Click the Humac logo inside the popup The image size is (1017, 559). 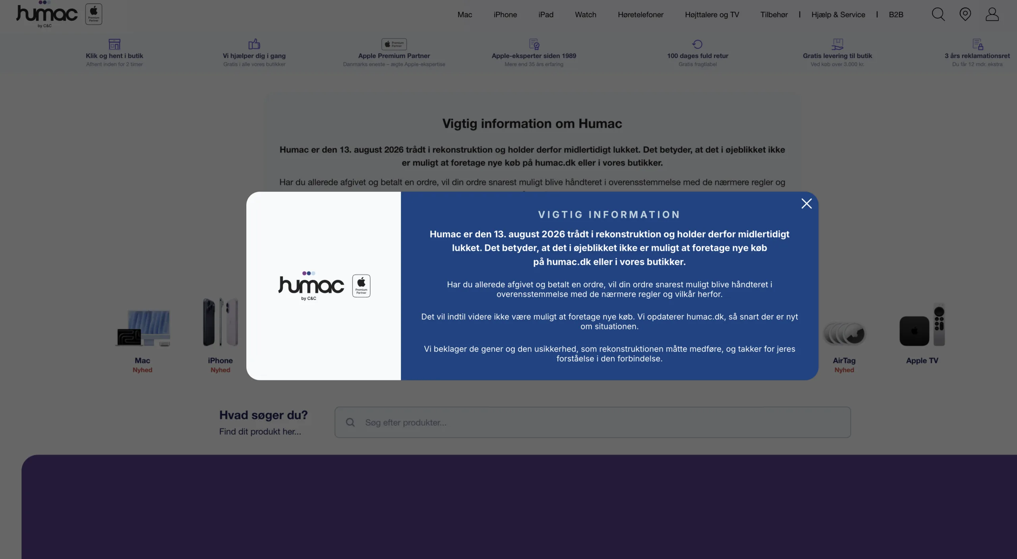tap(311, 286)
